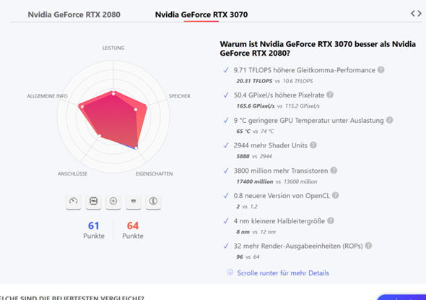426x300 pixels.
Task: Click the port connector icon button
Action: point(134,202)
